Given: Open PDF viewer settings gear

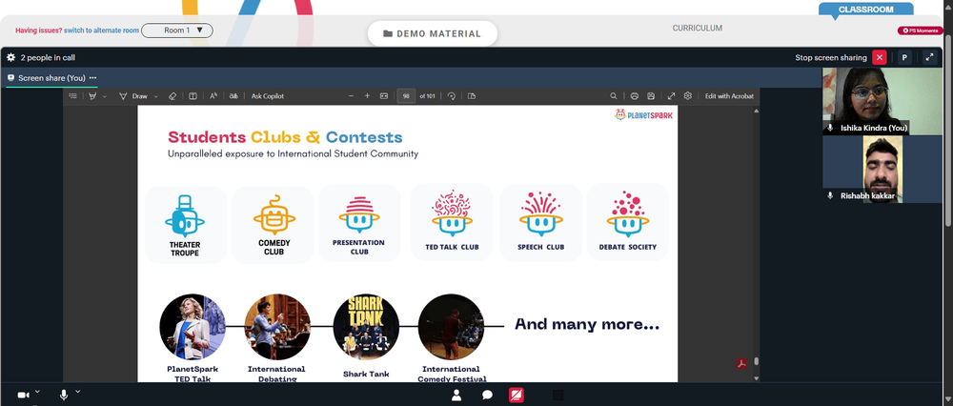Looking at the screenshot, I should (x=688, y=96).
